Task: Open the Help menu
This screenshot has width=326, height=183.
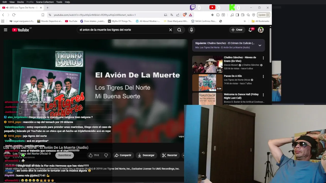Action: [67, 2]
